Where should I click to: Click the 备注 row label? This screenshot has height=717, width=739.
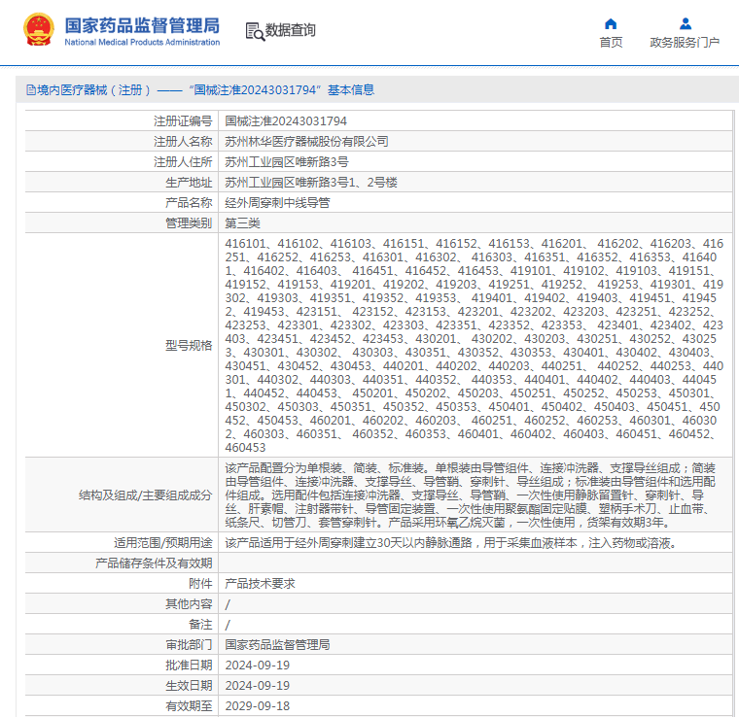pyautogui.click(x=200, y=625)
